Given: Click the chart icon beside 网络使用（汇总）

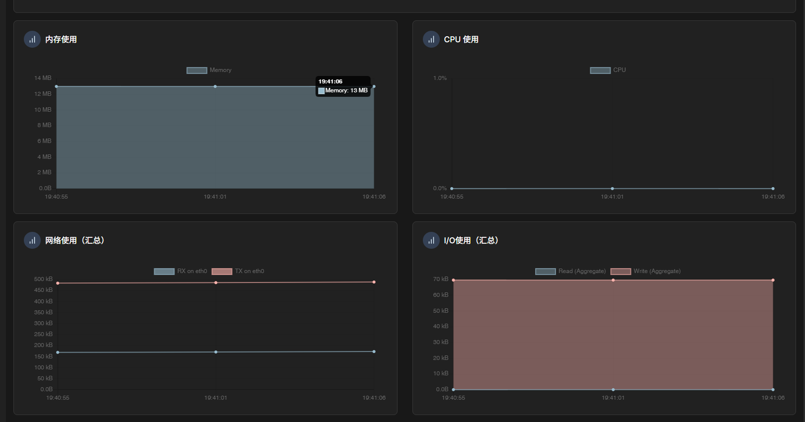Looking at the screenshot, I should click(32, 240).
